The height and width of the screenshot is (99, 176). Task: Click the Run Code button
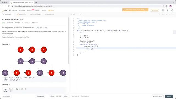point(158,96)
